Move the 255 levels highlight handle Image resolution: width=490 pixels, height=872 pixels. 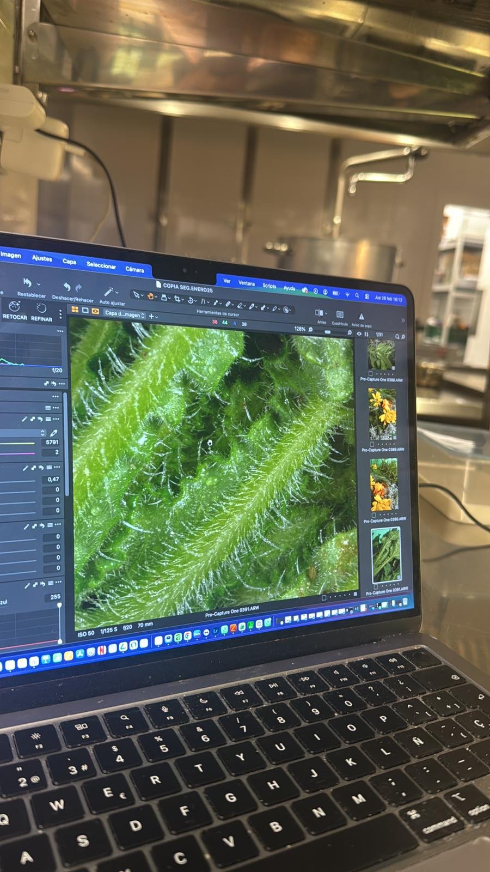click(59, 606)
